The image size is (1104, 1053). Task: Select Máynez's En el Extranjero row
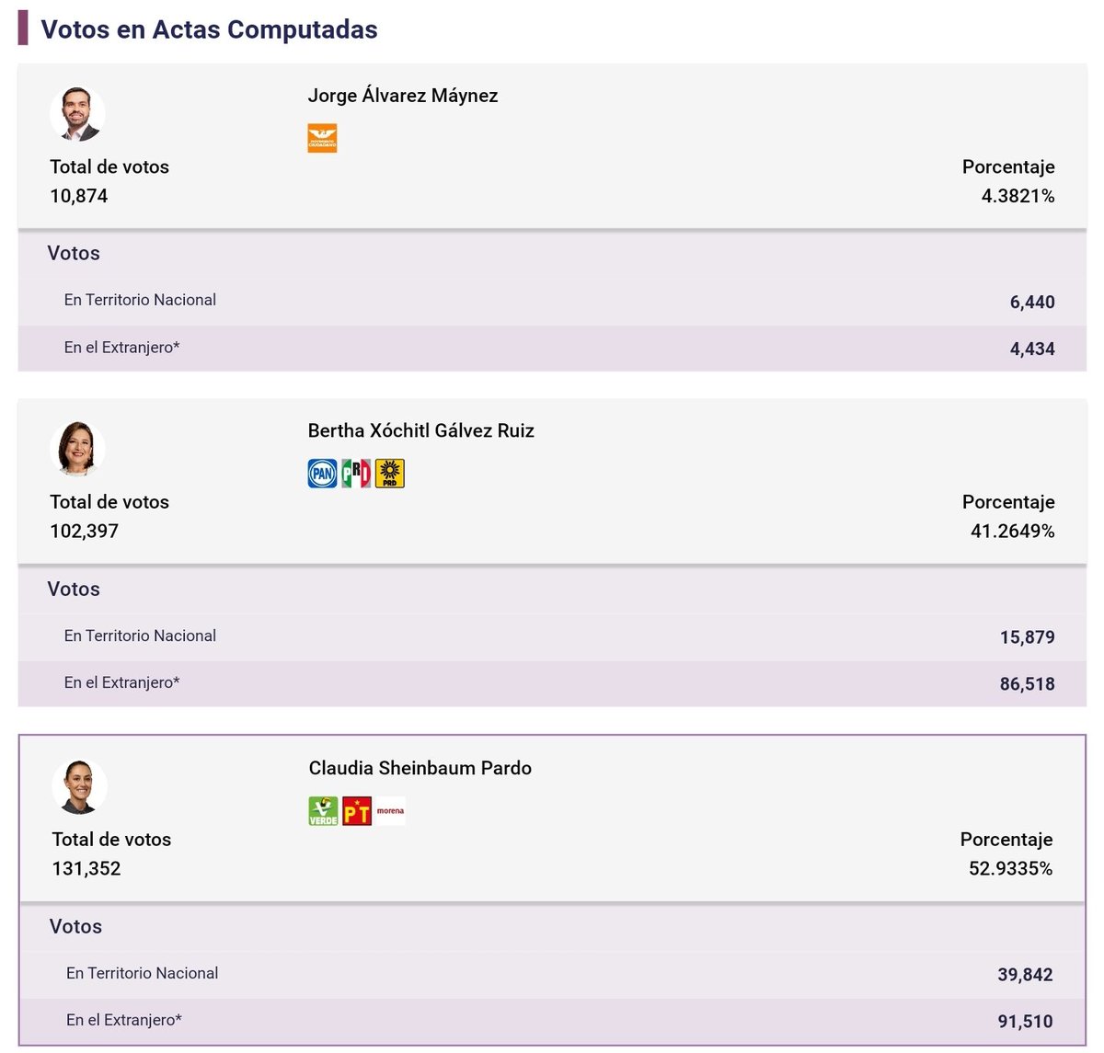(x=552, y=349)
